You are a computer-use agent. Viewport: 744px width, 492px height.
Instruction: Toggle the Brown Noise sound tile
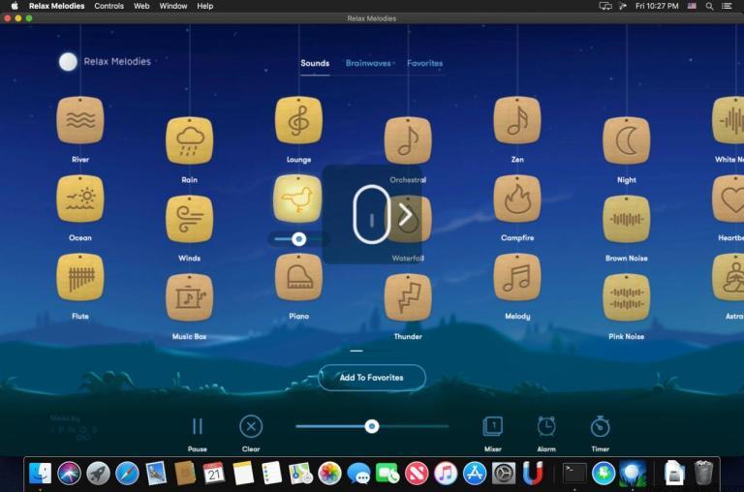pos(627,219)
